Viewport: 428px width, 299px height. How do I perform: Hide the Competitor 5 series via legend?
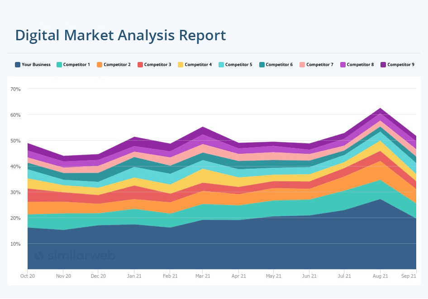(x=238, y=65)
